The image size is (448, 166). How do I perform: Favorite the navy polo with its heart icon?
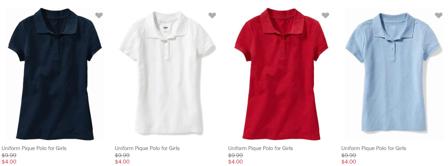coord(99,15)
